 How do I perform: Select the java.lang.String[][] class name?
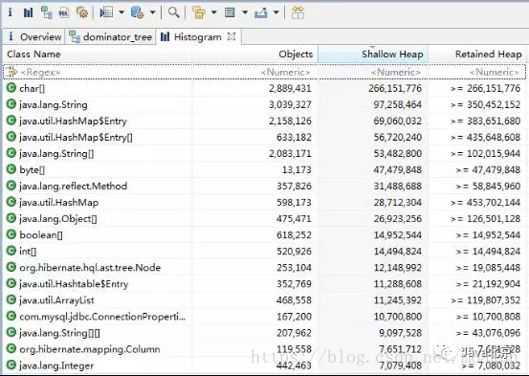(x=59, y=333)
